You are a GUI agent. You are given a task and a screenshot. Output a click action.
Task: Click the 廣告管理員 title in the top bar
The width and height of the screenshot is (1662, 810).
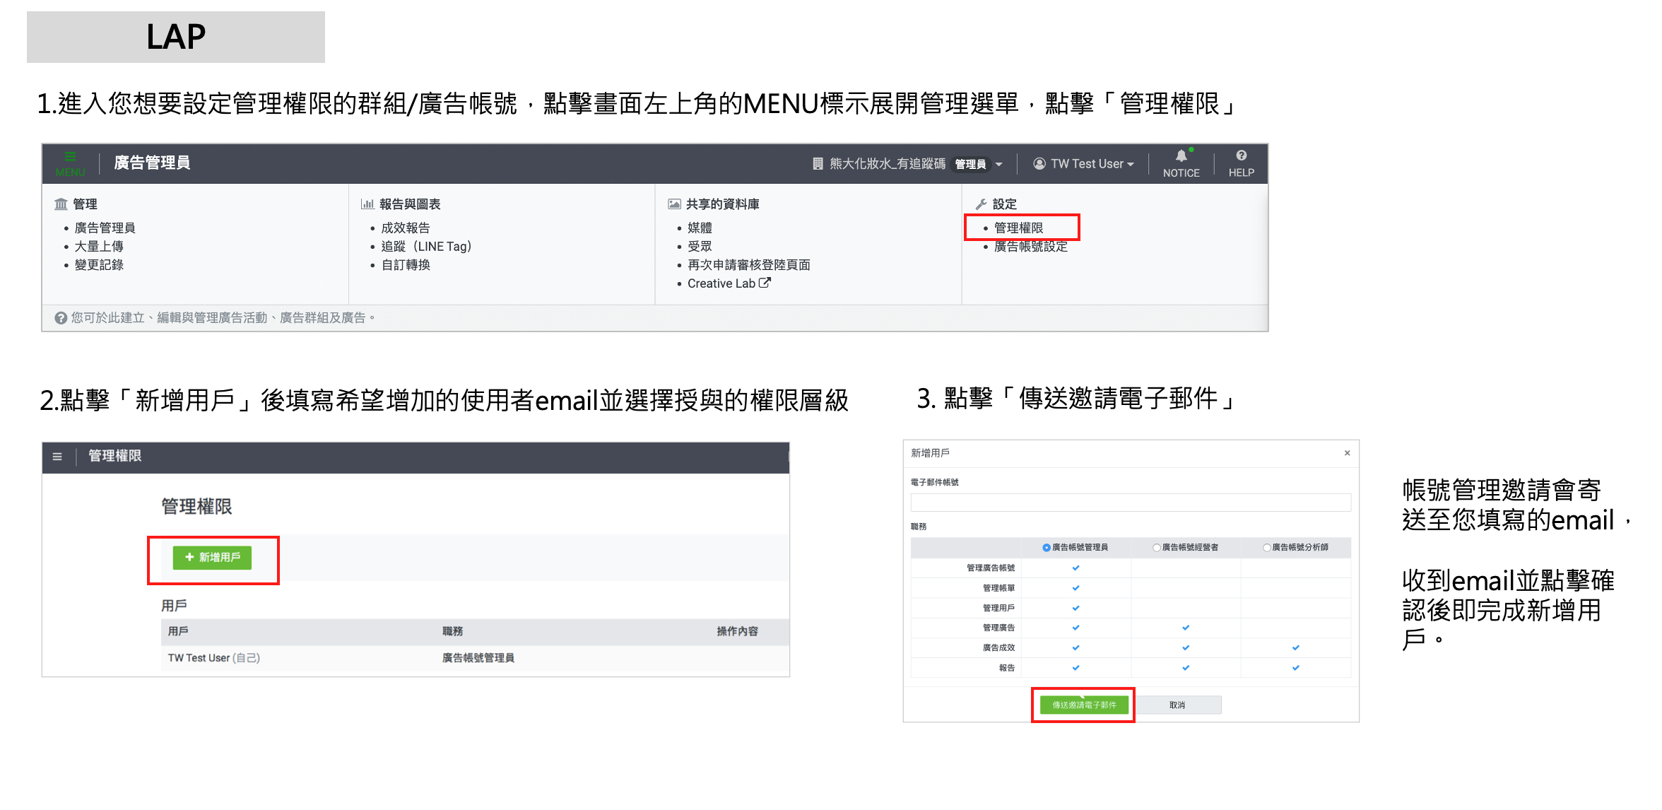pyautogui.click(x=152, y=163)
